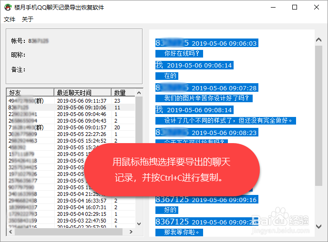Screen dimensions: 328x242
Task: Click timestamp 2019-05-06 09:07:28 header
Action: tap(224, 88)
